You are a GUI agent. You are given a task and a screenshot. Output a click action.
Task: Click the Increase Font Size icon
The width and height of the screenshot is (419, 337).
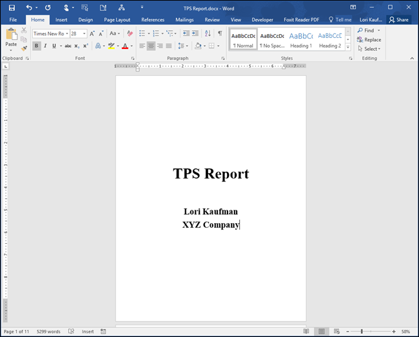pyautogui.click(x=92, y=33)
